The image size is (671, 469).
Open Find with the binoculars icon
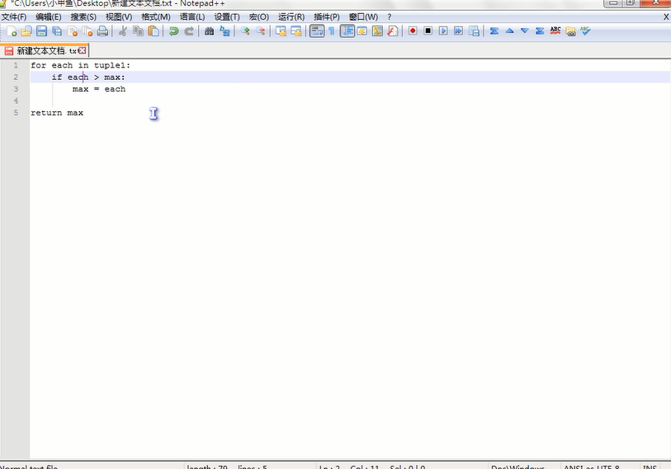tap(209, 31)
